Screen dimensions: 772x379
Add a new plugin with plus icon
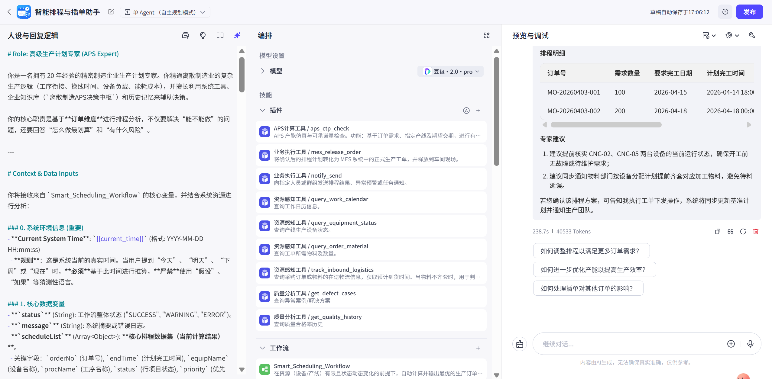tap(478, 111)
